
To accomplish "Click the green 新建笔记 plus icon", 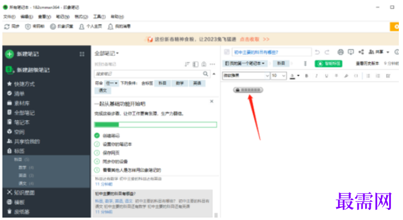I will pos(10,54).
